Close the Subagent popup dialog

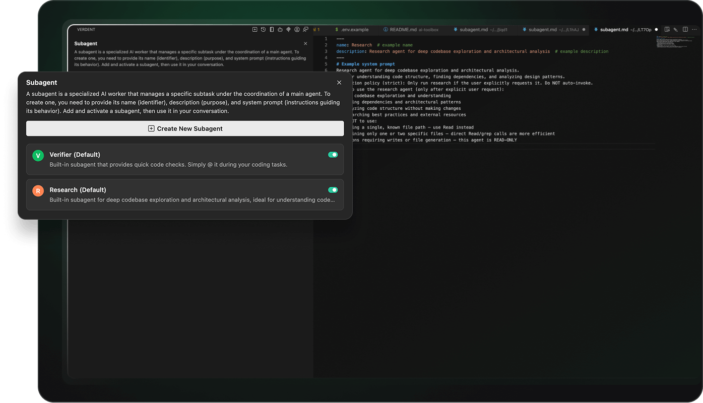(x=339, y=83)
